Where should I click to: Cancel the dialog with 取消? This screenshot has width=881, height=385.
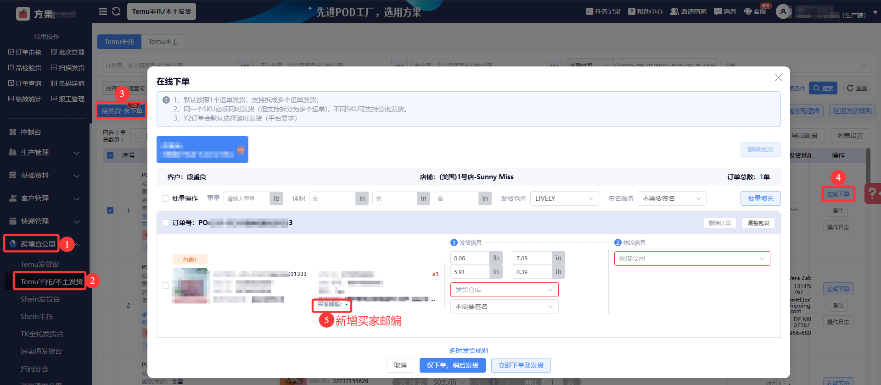[x=400, y=365]
